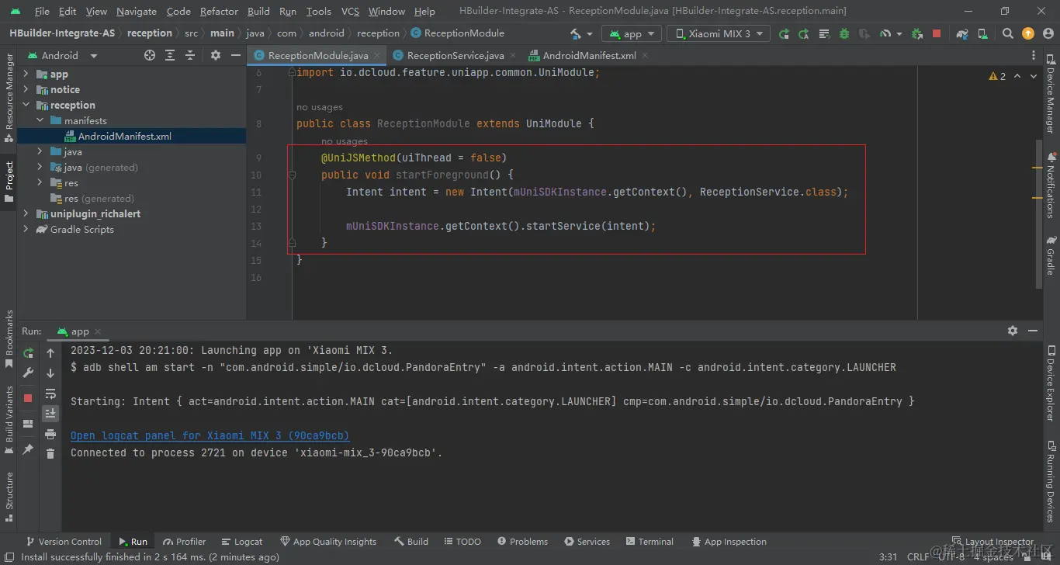
Task: Toggle Pin Tab in Run panel
Action: tap(29, 449)
